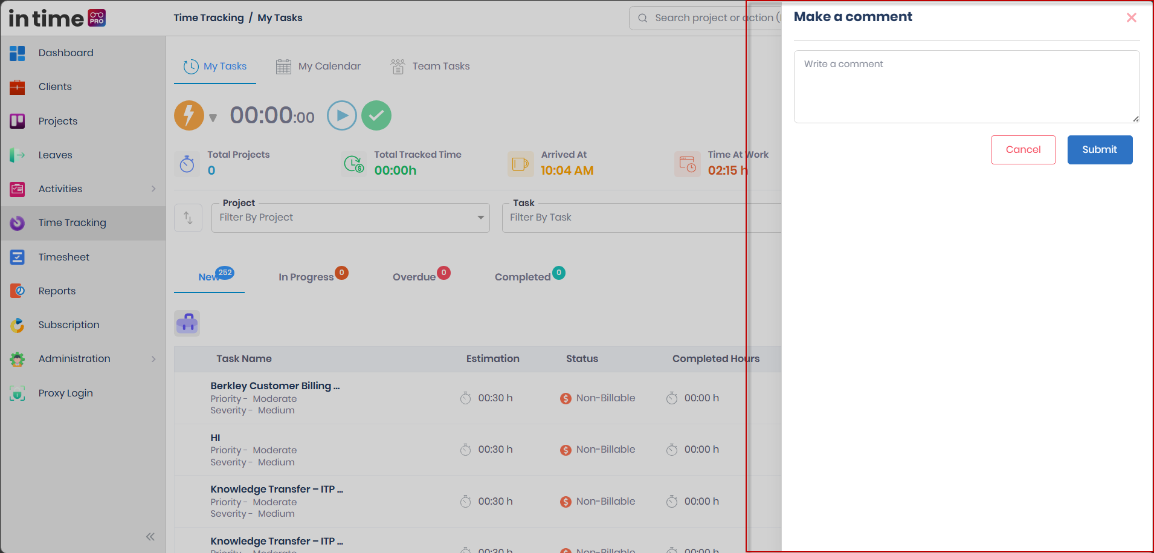1154x553 pixels.
Task: Click the purple briefcase project icon
Action: coord(187,323)
